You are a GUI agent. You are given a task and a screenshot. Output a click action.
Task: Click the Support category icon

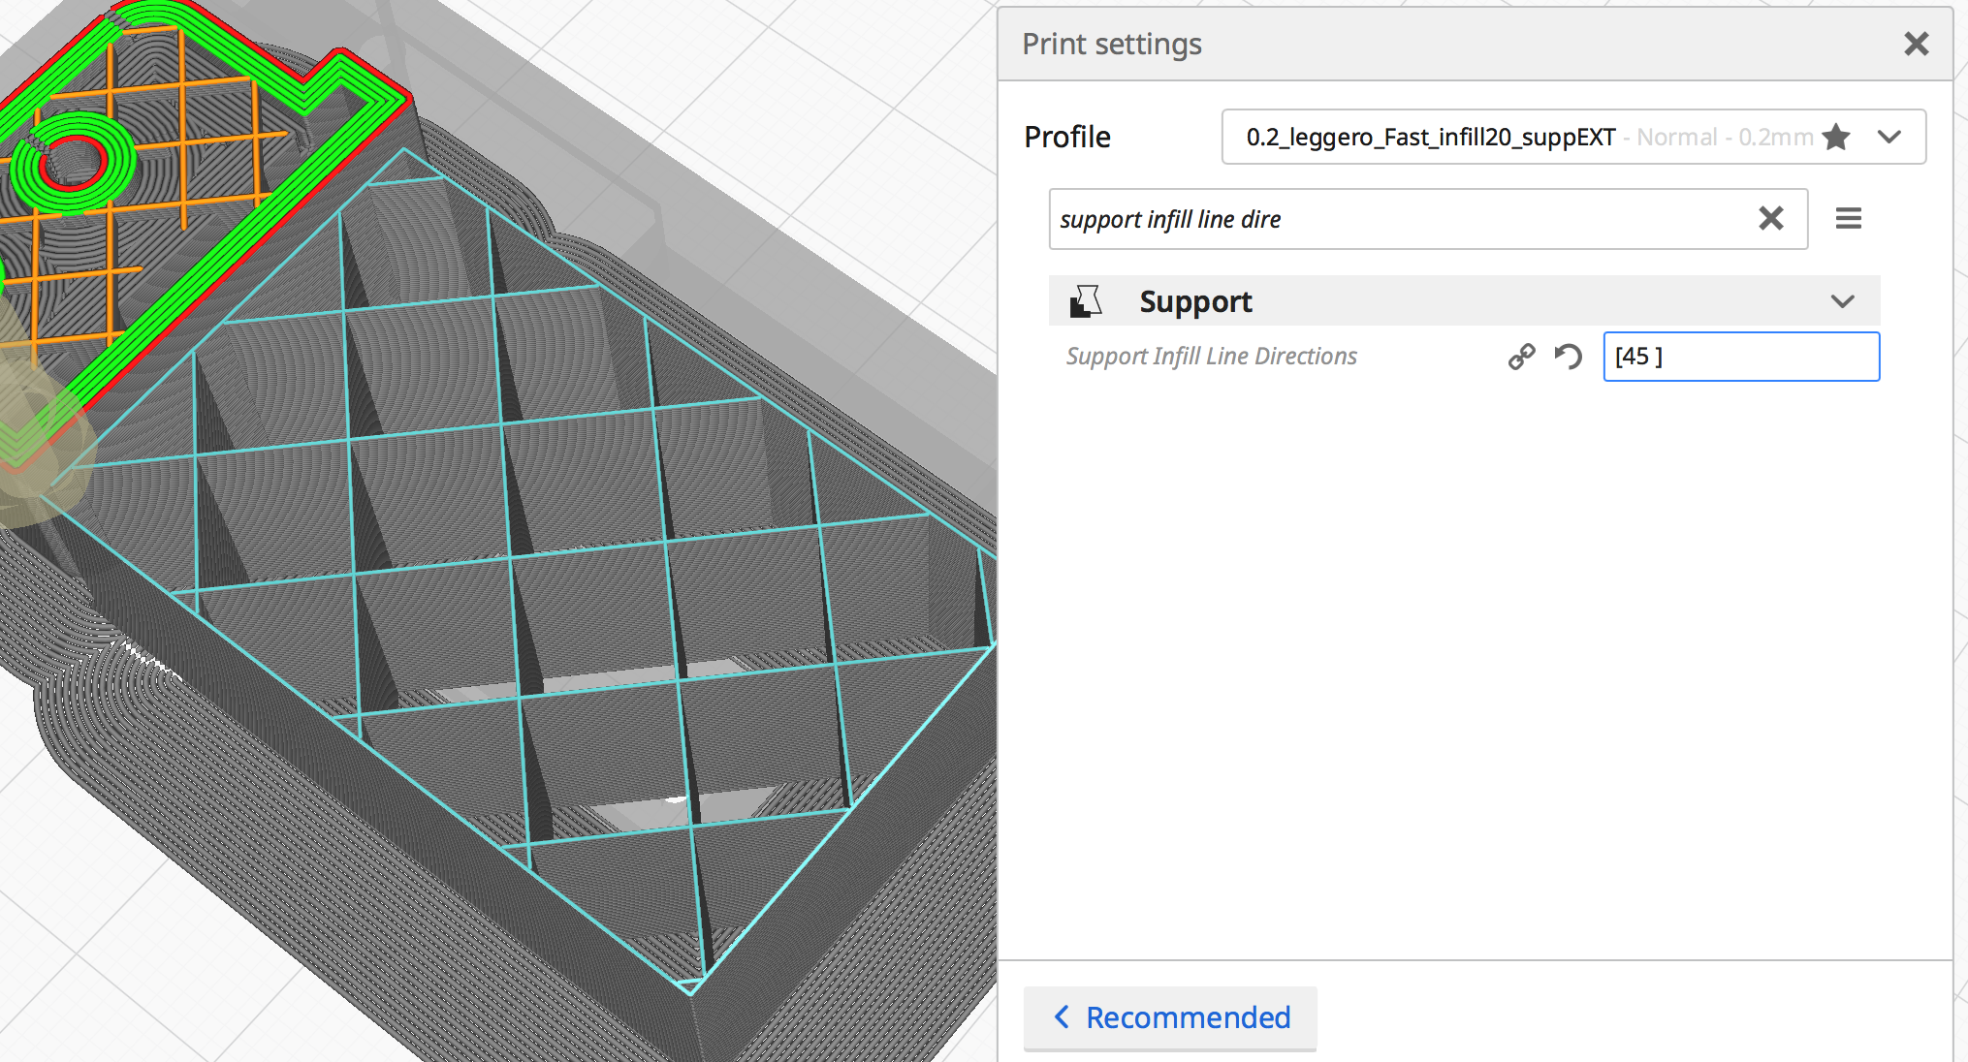(1086, 301)
